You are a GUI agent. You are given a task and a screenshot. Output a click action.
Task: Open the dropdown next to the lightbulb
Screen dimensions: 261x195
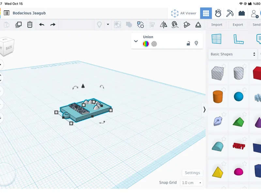click(x=108, y=25)
